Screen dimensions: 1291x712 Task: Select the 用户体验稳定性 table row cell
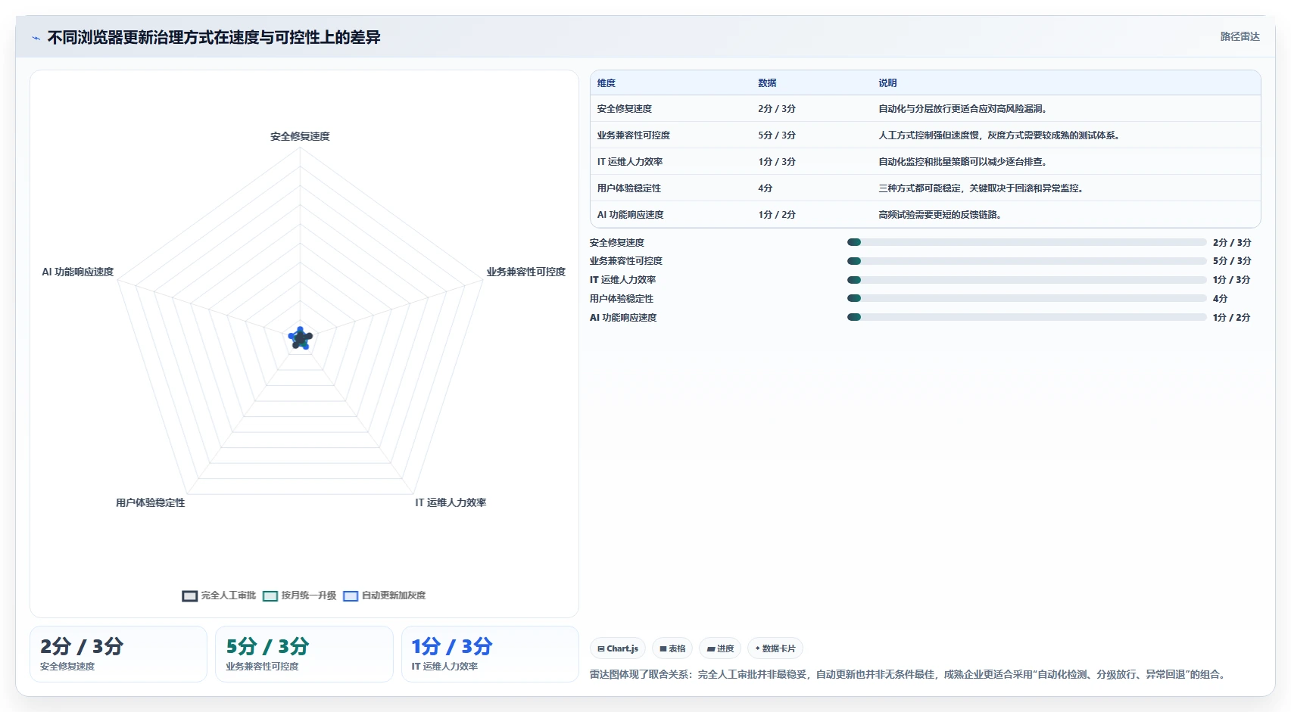coord(629,188)
